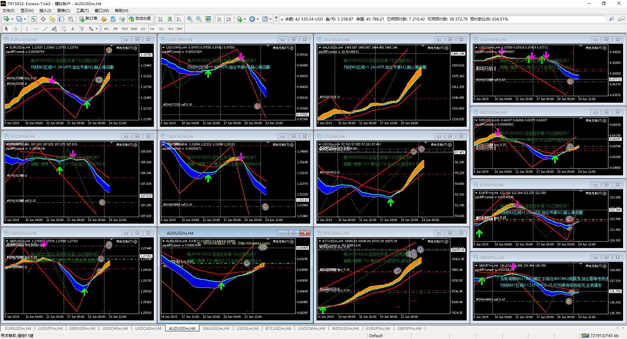Open the 插入(I) menu

(x=45, y=11)
